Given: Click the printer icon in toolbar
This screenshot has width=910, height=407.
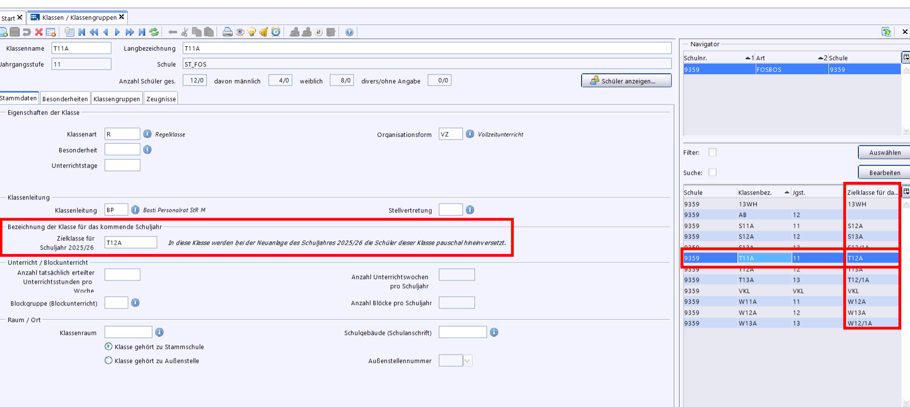Looking at the screenshot, I should (228, 32).
